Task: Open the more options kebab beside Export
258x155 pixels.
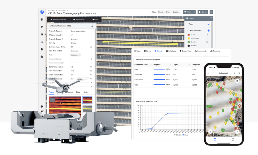Action: click(211, 12)
